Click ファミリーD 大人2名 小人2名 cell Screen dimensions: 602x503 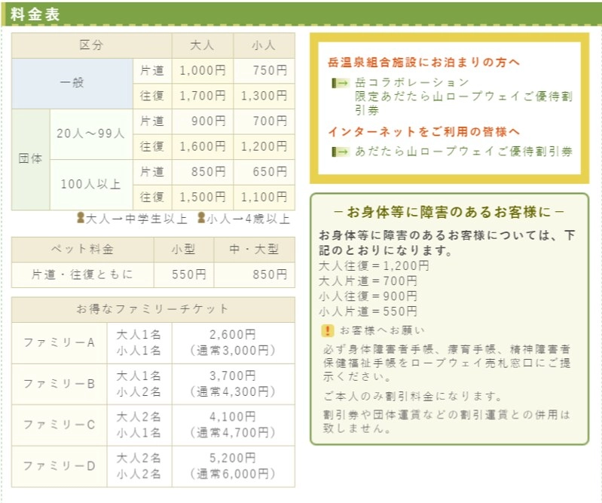coord(139,466)
